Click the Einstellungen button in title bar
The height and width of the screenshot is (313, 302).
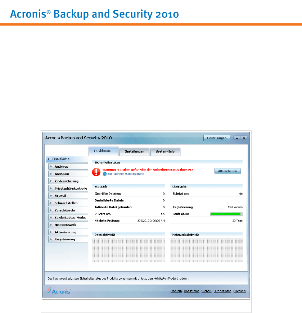point(217,138)
